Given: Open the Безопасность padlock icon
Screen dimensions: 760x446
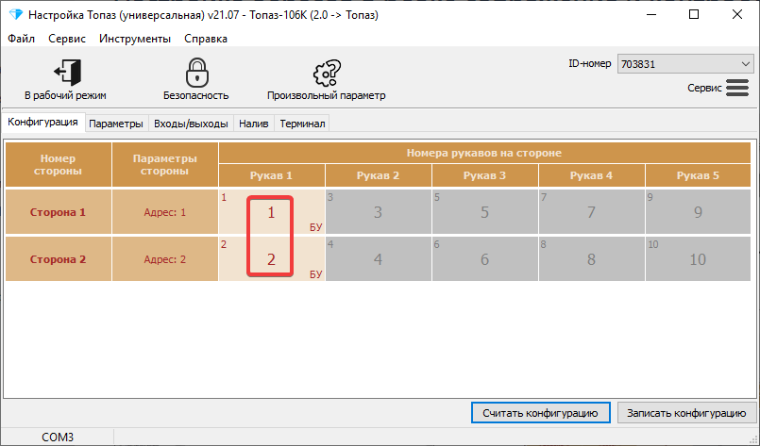Looking at the screenshot, I should pyautogui.click(x=196, y=73).
